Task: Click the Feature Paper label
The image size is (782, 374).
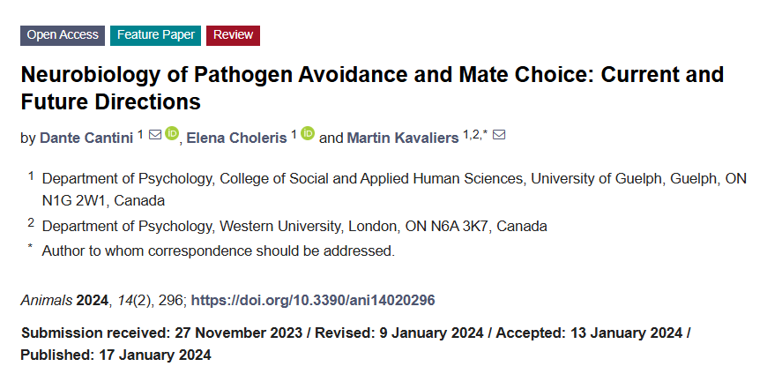Action: [x=155, y=35]
